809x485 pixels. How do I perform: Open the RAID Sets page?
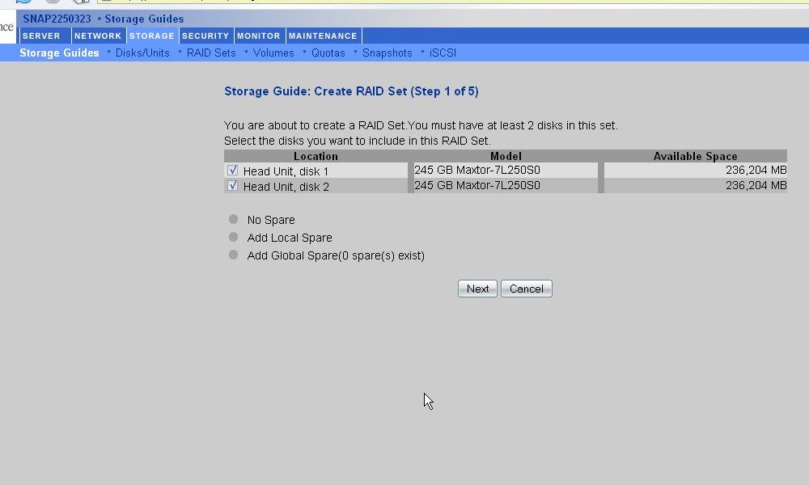pyautogui.click(x=211, y=53)
